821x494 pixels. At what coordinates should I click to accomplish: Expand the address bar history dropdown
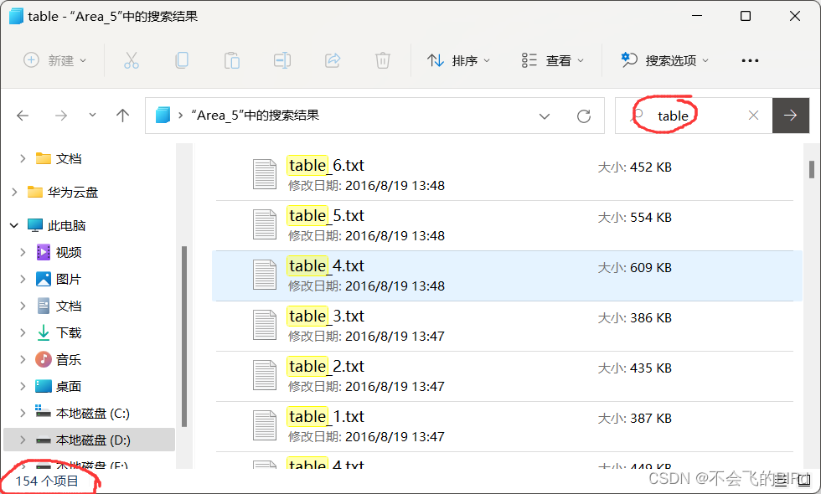coord(545,116)
